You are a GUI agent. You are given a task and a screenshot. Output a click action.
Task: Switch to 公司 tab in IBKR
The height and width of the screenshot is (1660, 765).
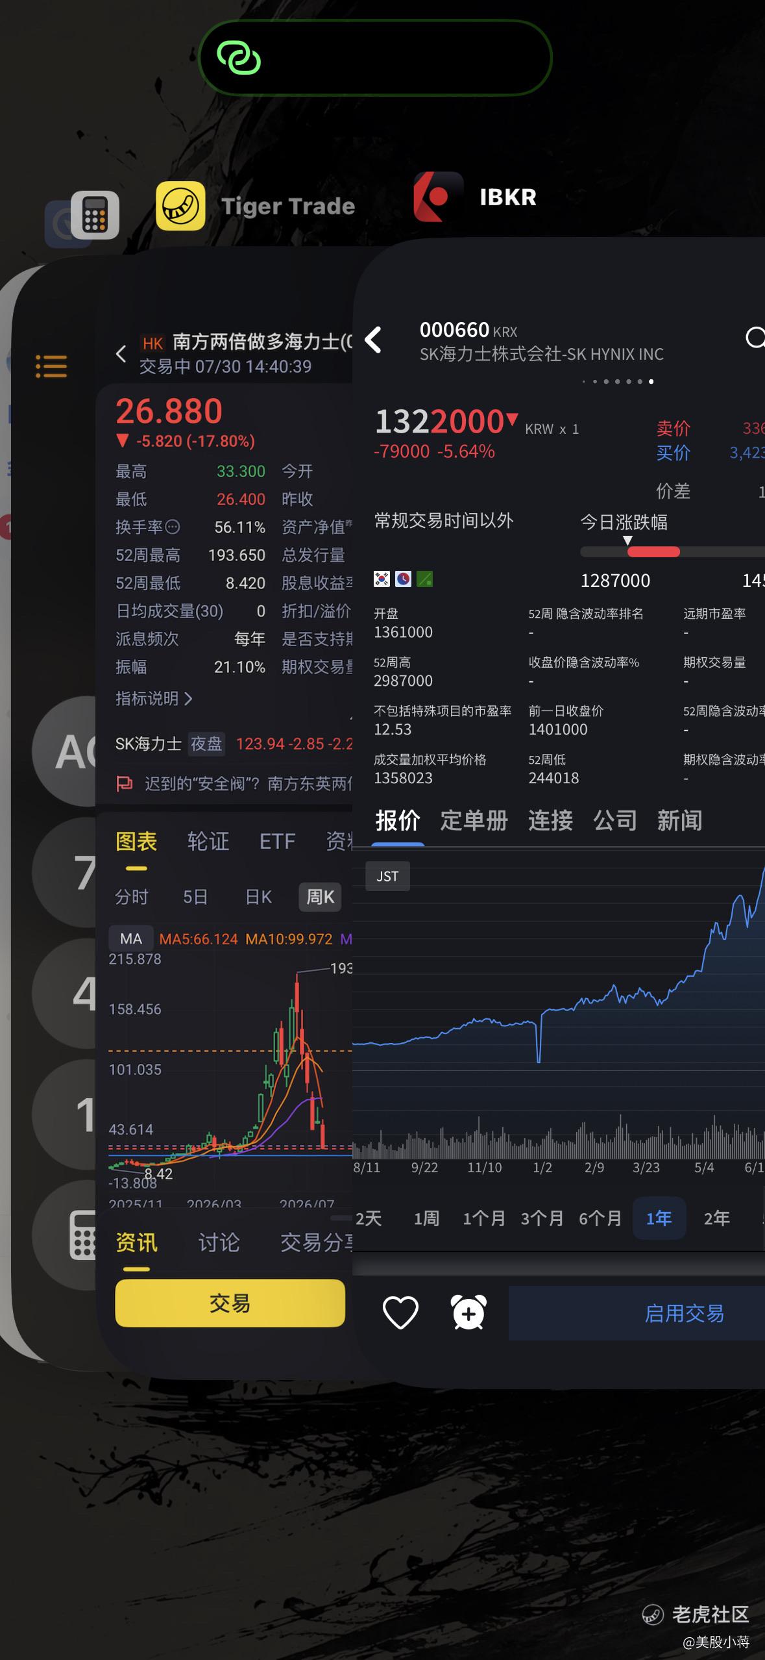coord(615,820)
